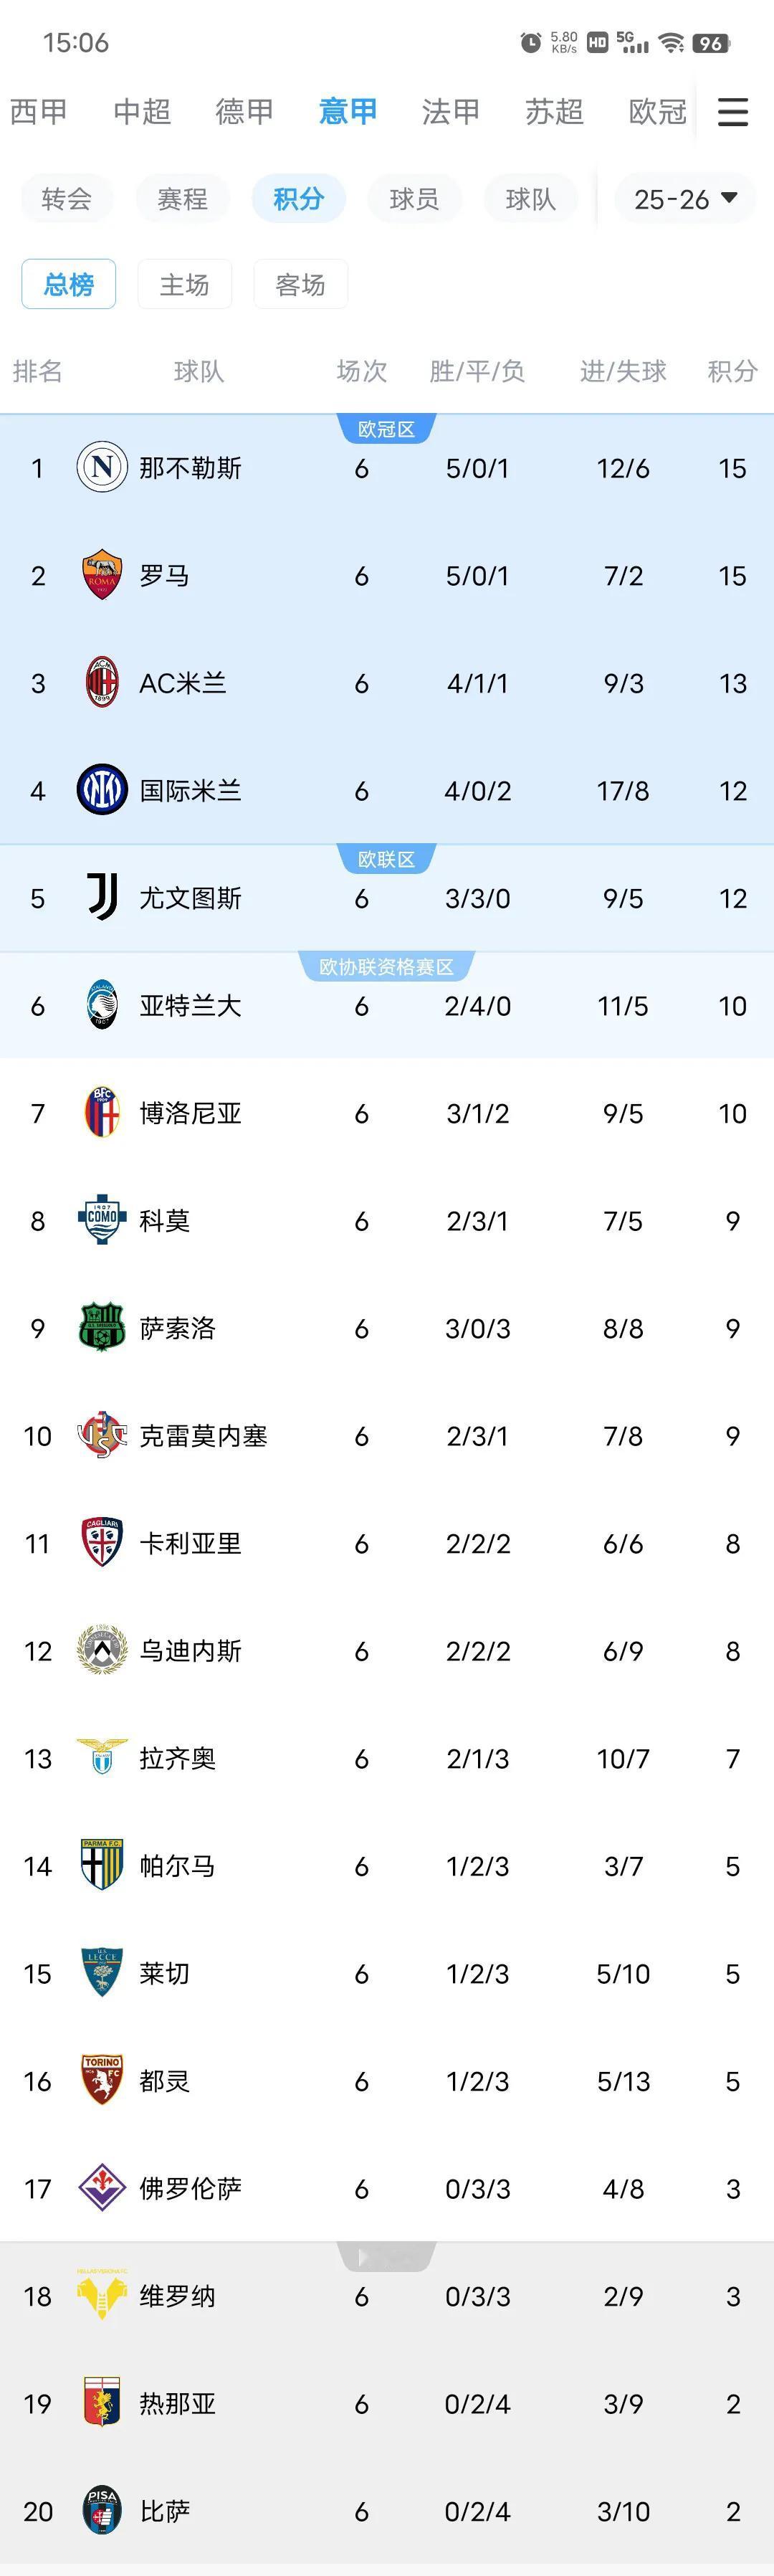Image resolution: width=774 pixels, height=2576 pixels.
Task: Open the 球员 players section
Action: coord(414,199)
